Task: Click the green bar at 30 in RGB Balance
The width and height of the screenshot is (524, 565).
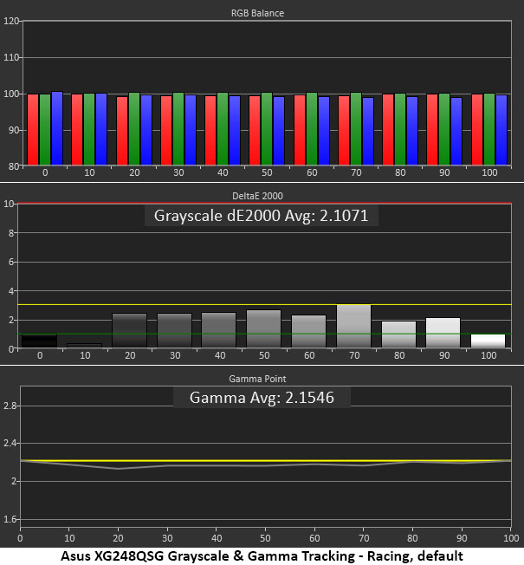Action: (x=178, y=129)
